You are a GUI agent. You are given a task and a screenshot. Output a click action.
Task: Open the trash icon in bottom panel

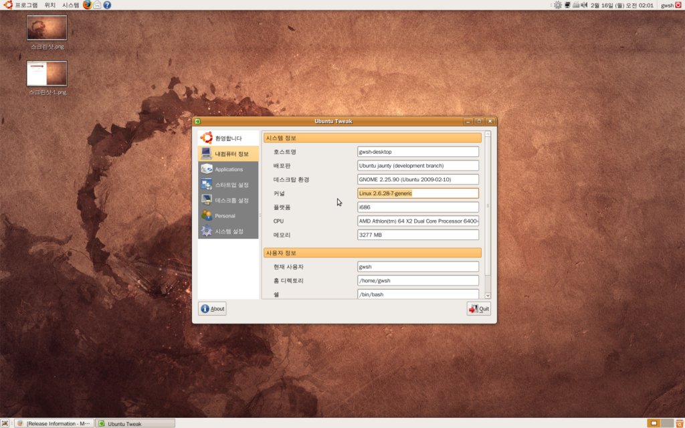(680, 423)
